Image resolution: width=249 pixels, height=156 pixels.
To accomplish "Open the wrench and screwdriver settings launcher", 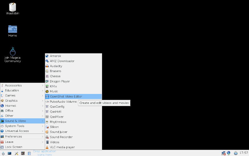I will [x=16, y=153].
